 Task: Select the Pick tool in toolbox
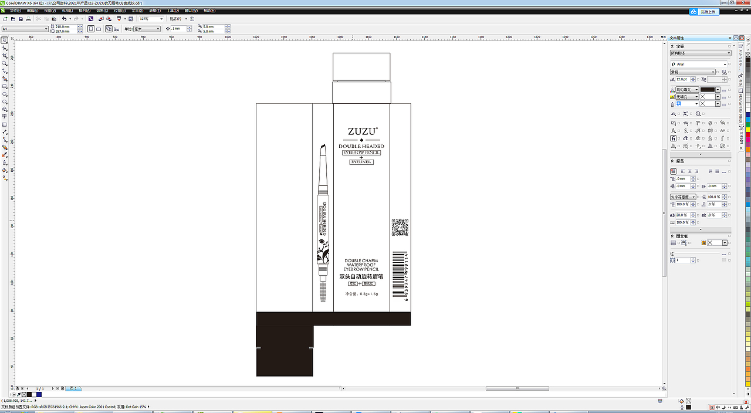(5, 40)
